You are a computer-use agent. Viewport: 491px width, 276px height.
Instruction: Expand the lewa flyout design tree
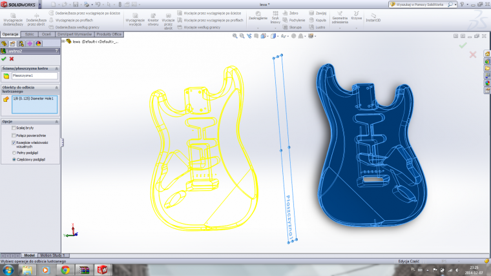pos(63,41)
